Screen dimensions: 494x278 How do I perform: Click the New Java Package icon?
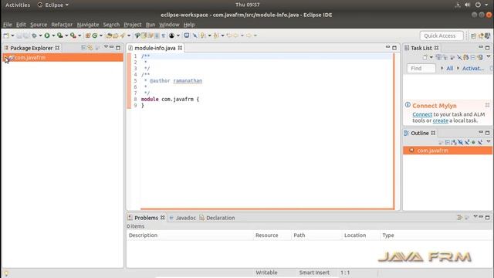[x=88, y=36]
